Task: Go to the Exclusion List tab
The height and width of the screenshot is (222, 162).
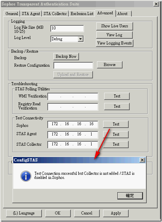Action: 82,14
